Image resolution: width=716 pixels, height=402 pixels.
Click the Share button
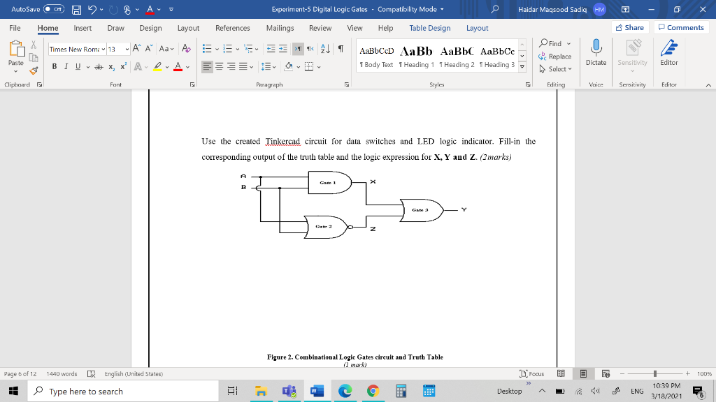(x=629, y=28)
